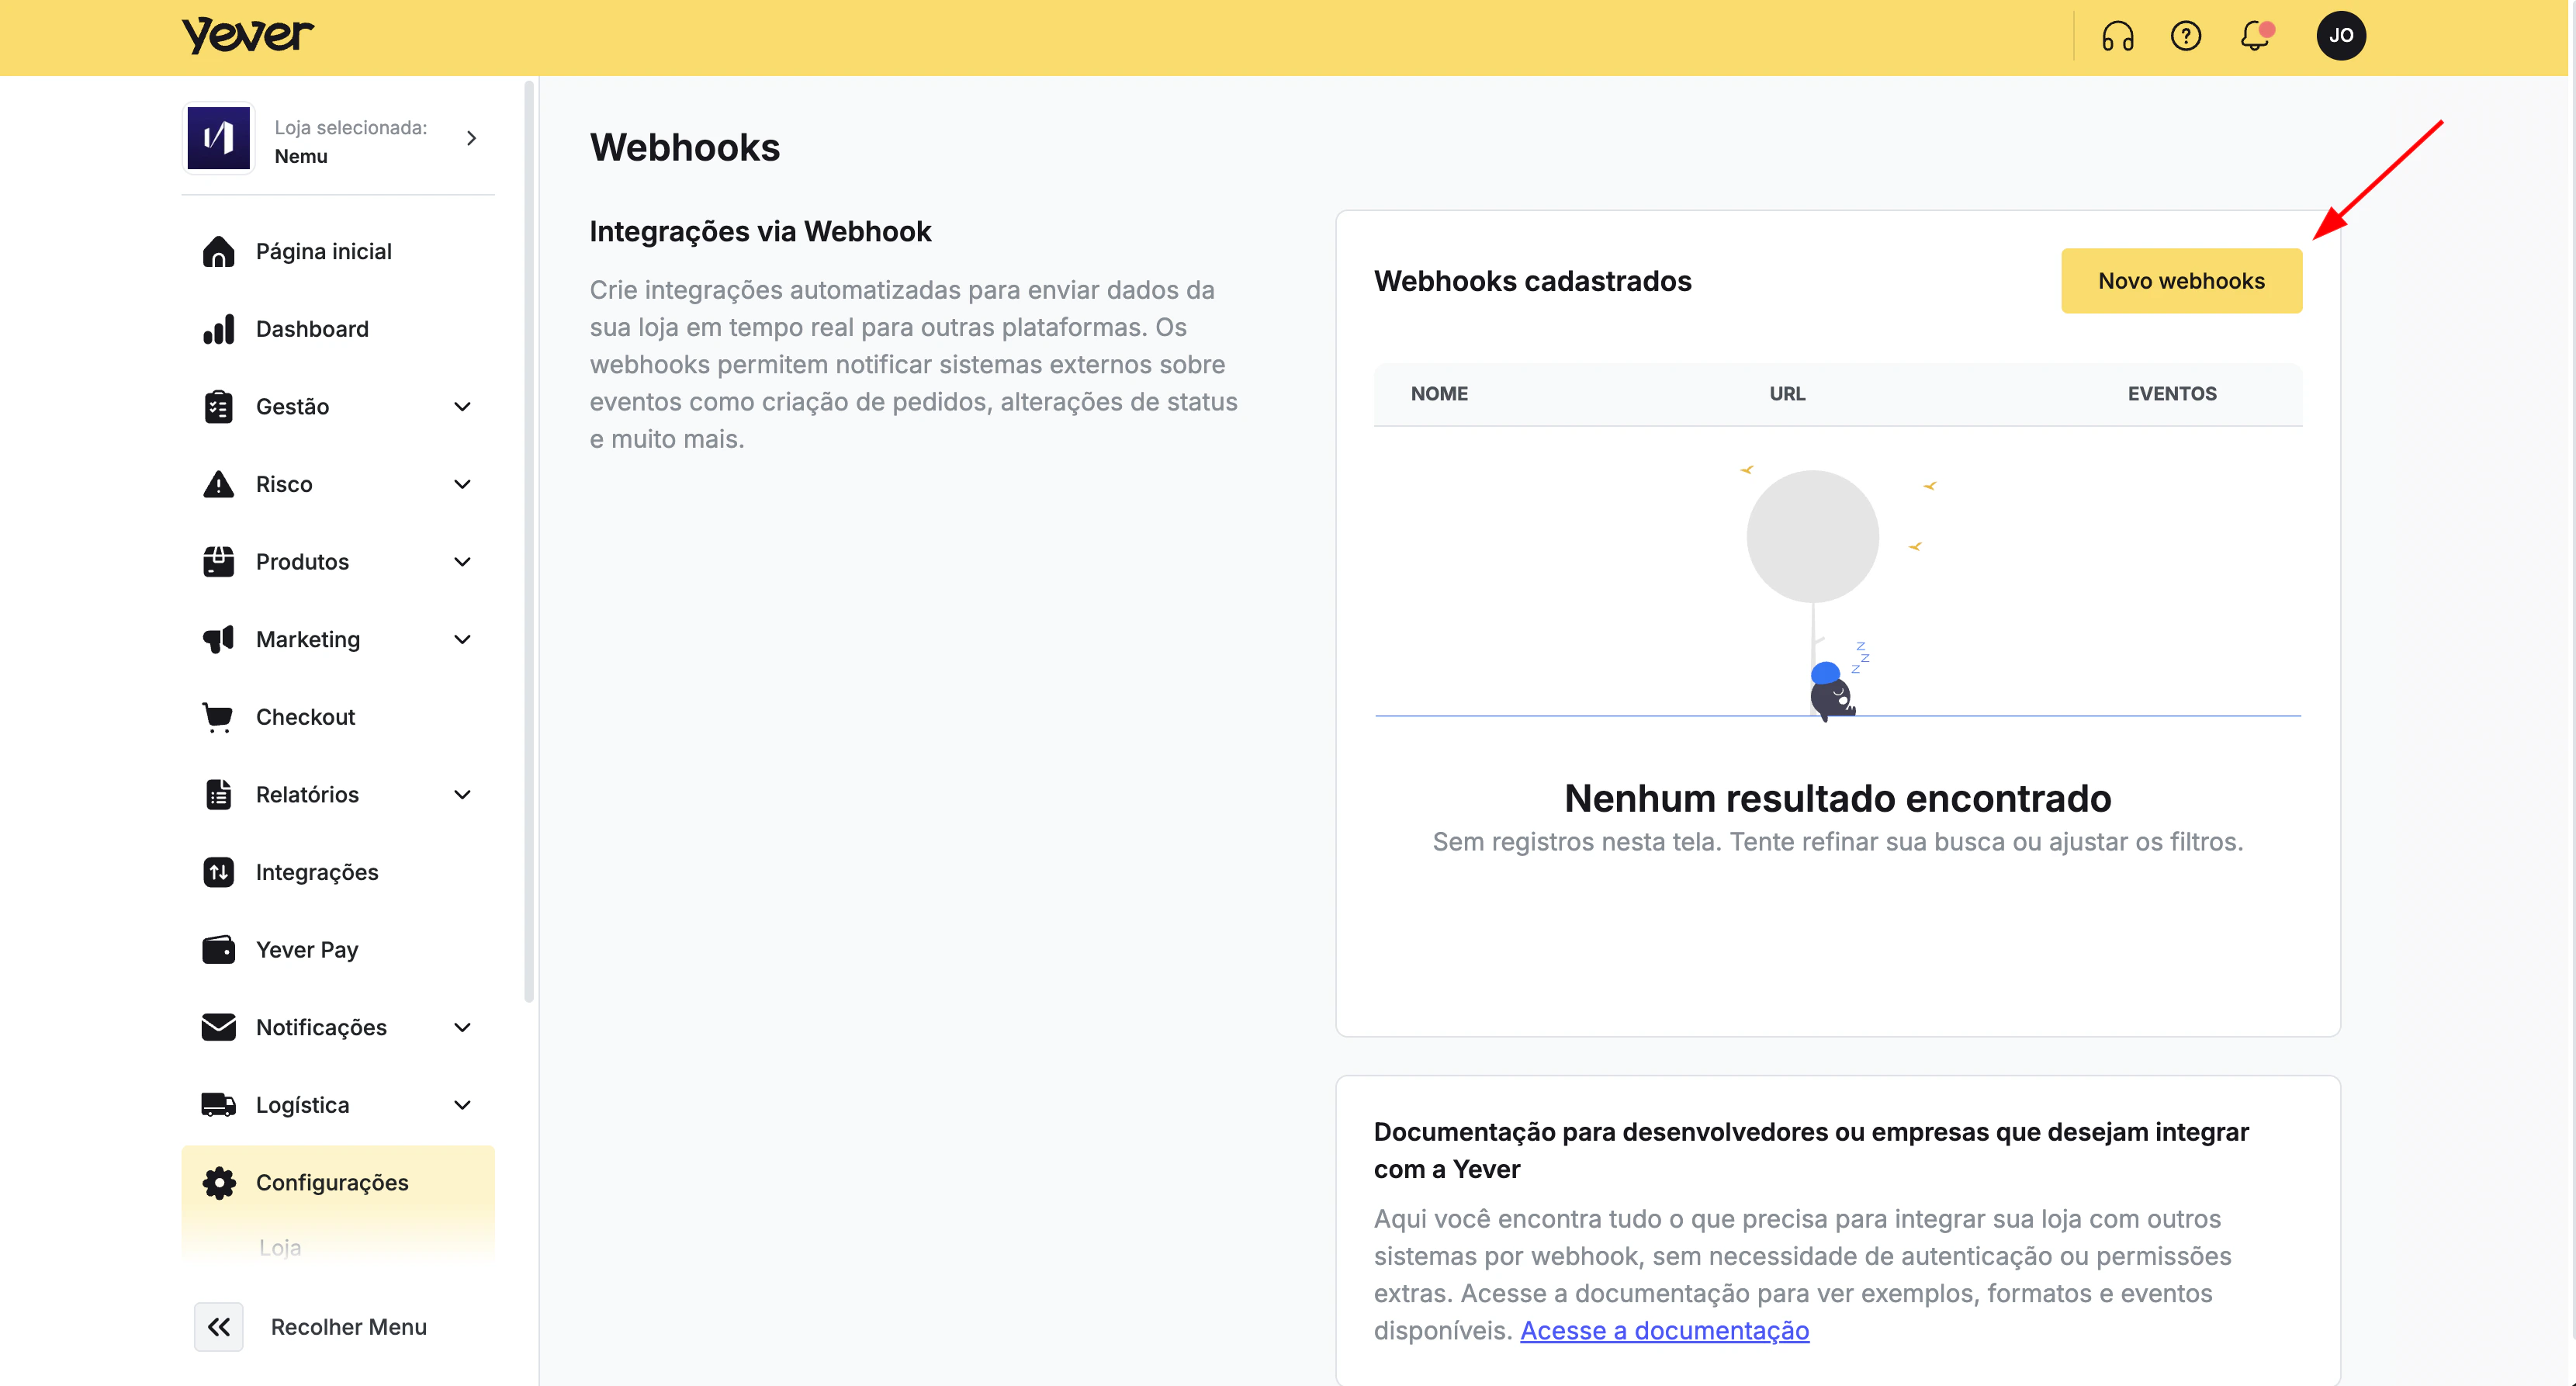Expand the Risco submenu chevron
The height and width of the screenshot is (1386, 2576).
pos(462,484)
